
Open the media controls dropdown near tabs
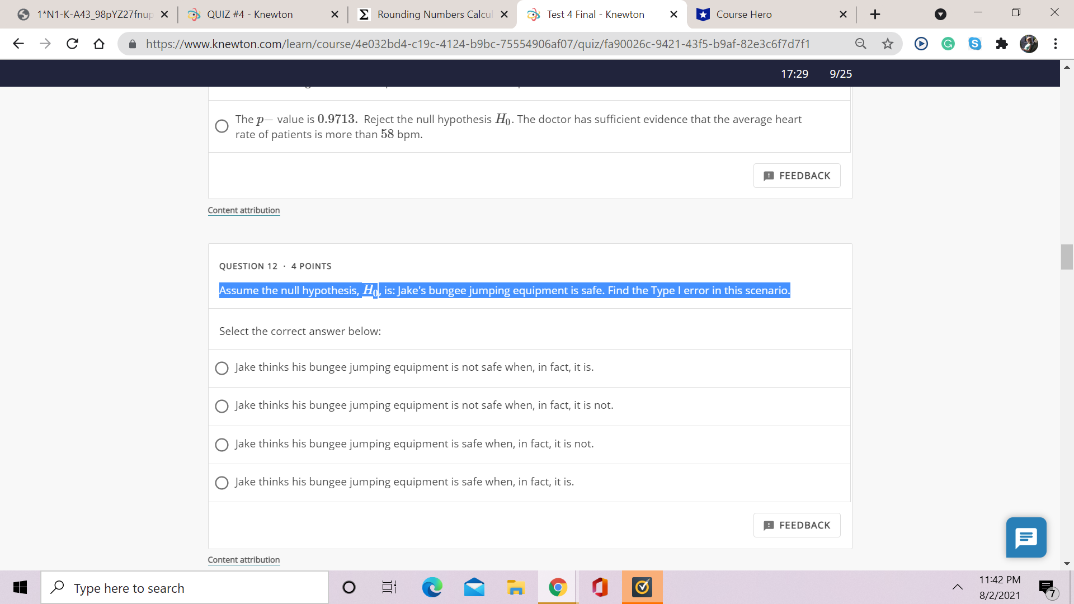coord(939,14)
